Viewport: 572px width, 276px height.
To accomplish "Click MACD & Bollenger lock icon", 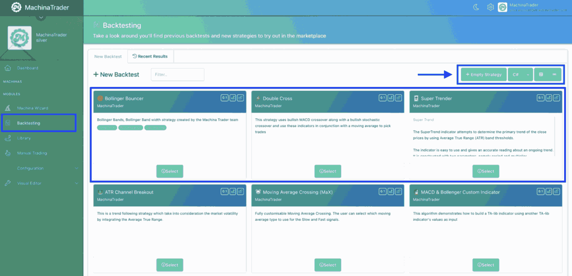I will point(556,191).
